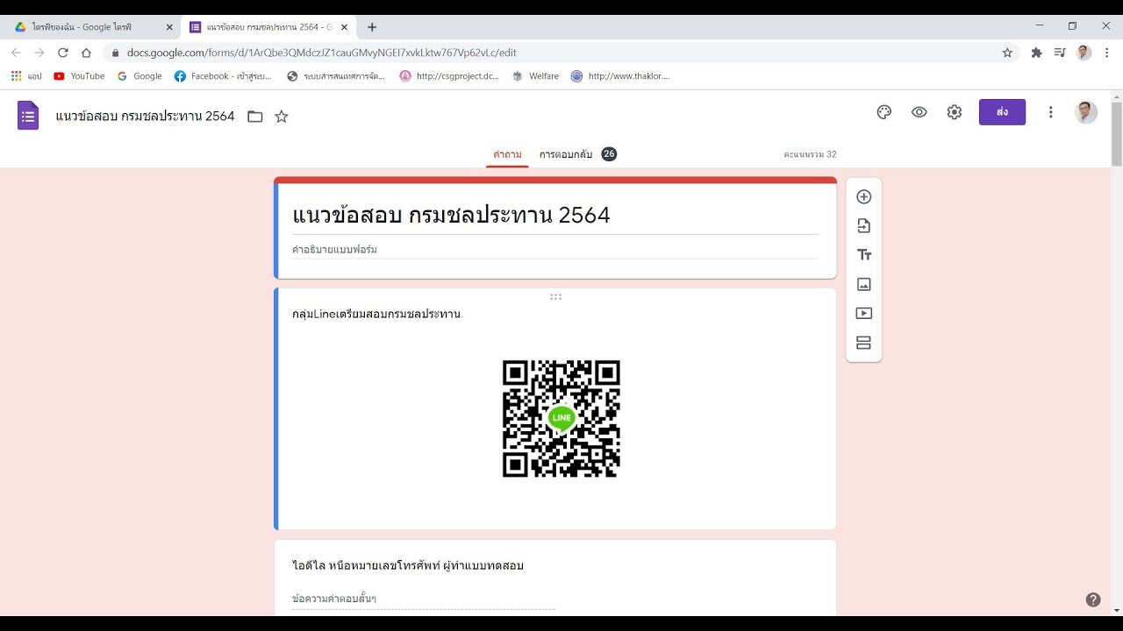Click the browser address bar URL

tap(322, 53)
